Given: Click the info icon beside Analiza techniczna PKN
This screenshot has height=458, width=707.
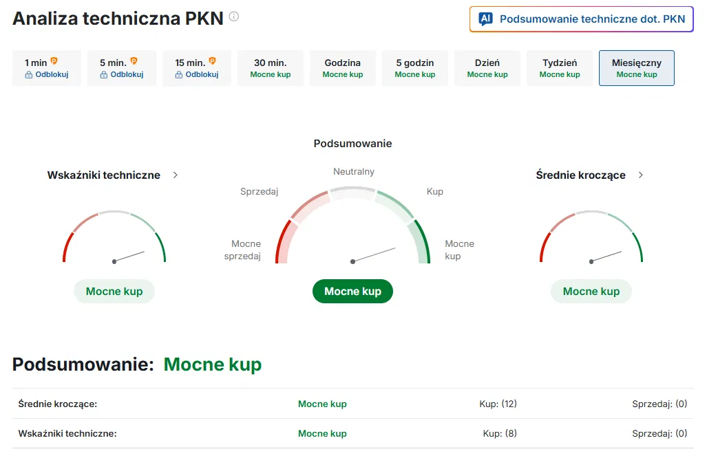Looking at the screenshot, I should click(233, 17).
